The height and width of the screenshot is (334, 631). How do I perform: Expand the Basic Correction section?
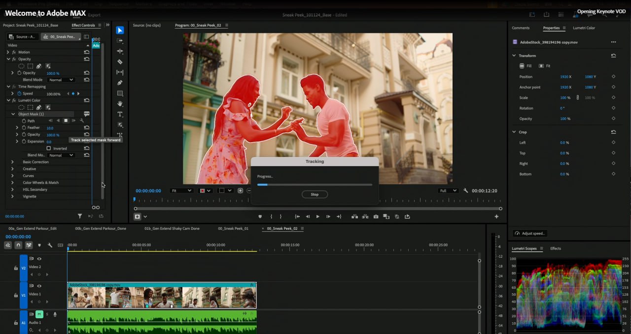click(x=13, y=162)
